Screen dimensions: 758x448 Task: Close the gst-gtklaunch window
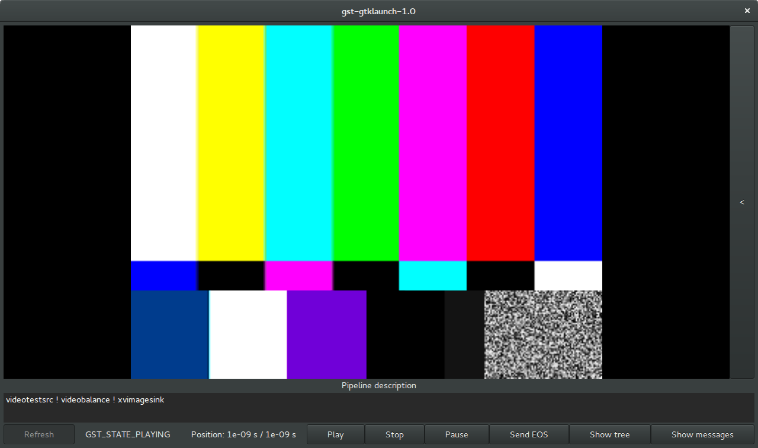(747, 10)
